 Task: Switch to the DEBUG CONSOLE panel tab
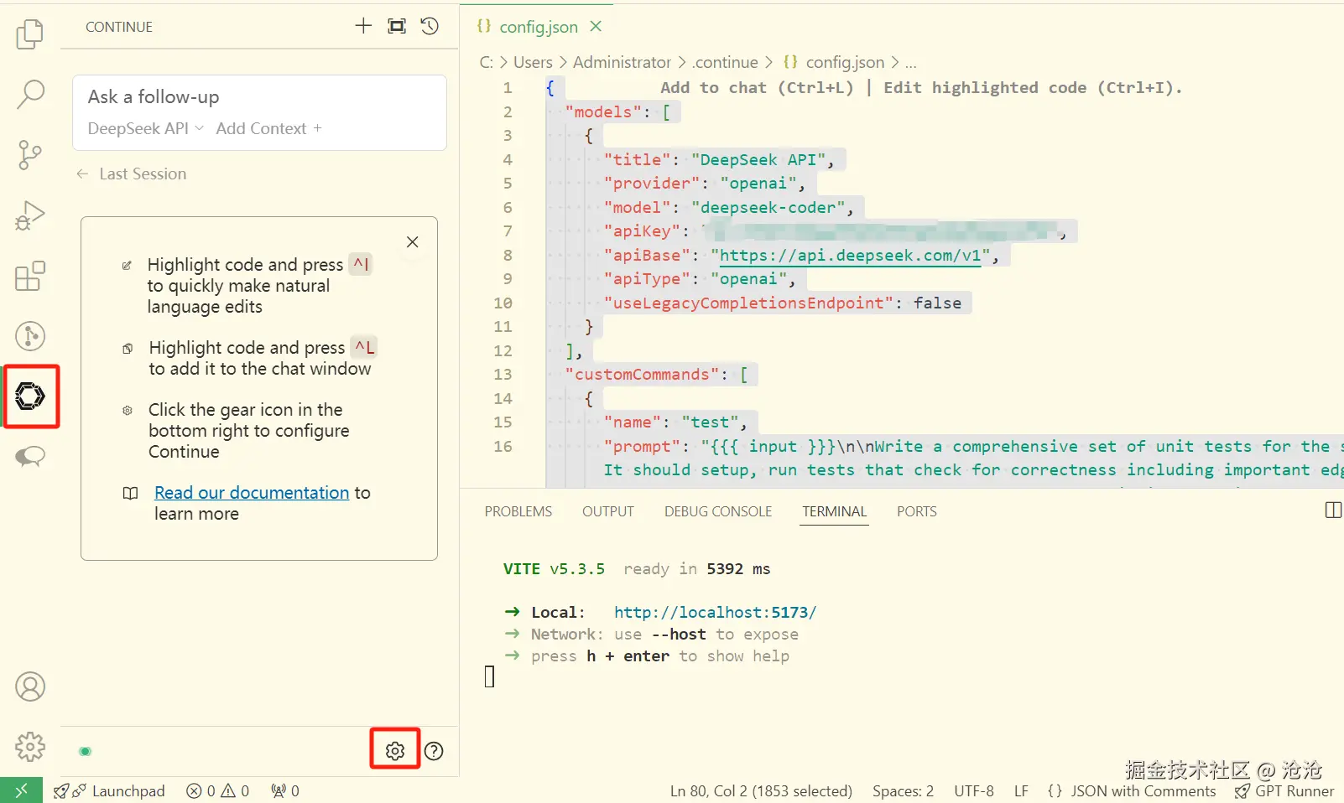pyautogui.click(x=718, y=511)
